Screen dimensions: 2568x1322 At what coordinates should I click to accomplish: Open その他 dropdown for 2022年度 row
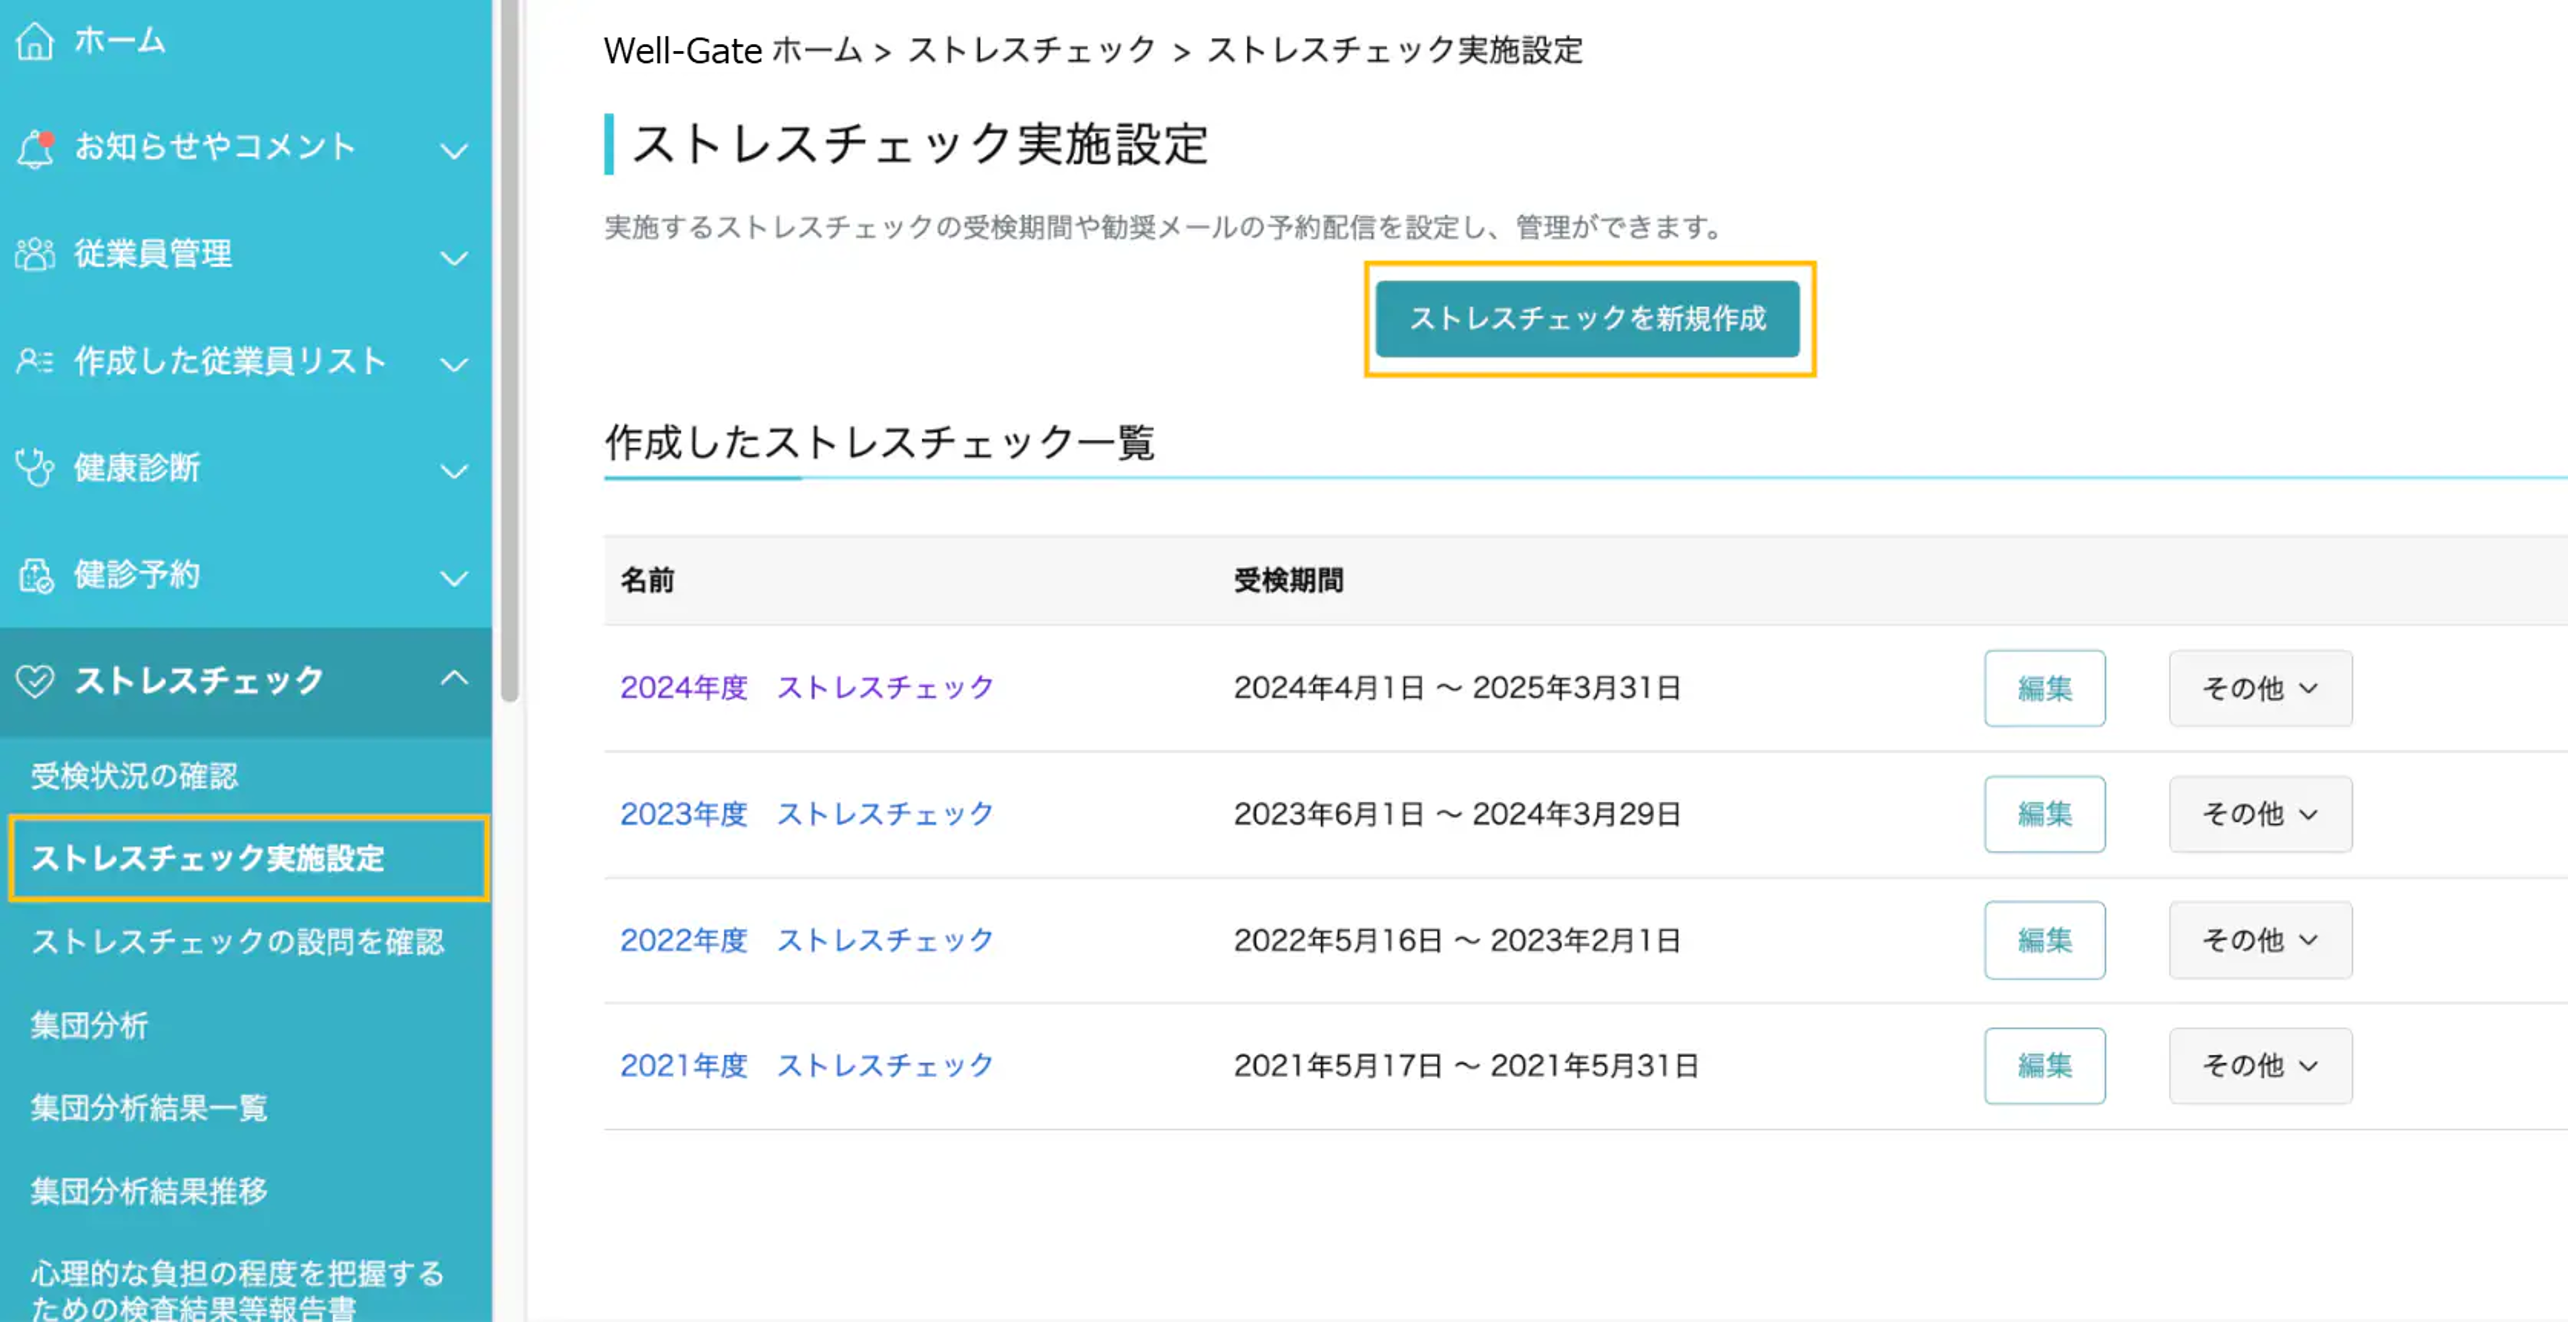tap(2260, 939)
